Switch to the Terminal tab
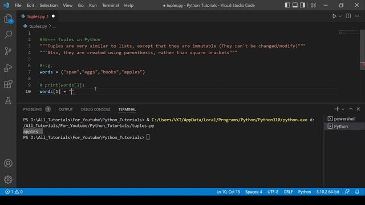This screenshot has width=365, height=205. pos(127,109)
